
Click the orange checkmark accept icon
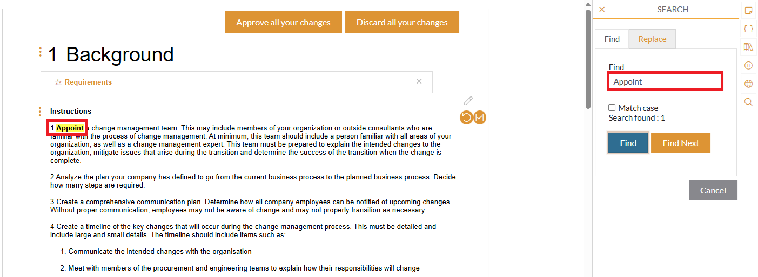[x=480, y=117]
